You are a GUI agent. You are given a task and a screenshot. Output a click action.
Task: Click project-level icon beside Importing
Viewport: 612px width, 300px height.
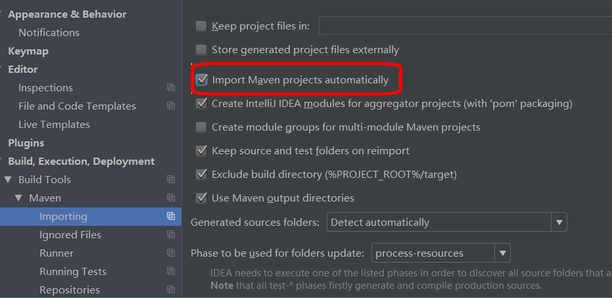tap(170, 216)
